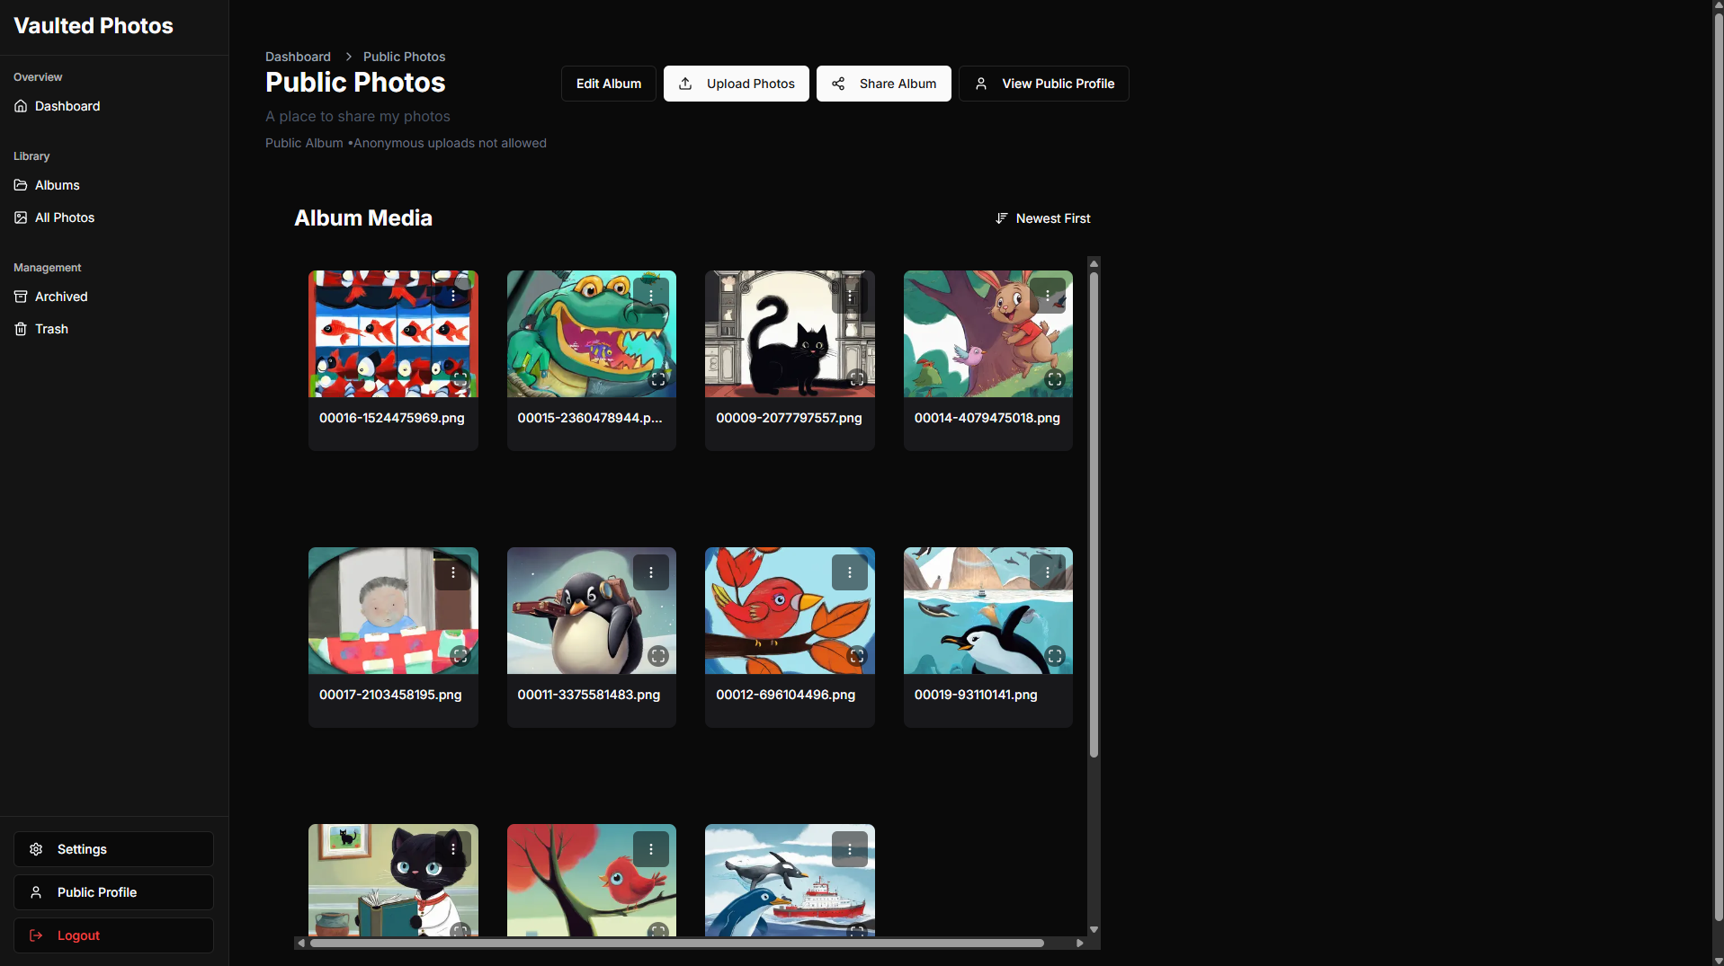The width and height of the screenshot is (1724, 966).
Task: Expand crocodile photo 00015 to fullscreen
Action: (658, 379)
